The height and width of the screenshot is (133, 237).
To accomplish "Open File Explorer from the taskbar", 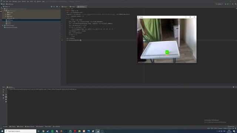I will [x=79, y=131].
